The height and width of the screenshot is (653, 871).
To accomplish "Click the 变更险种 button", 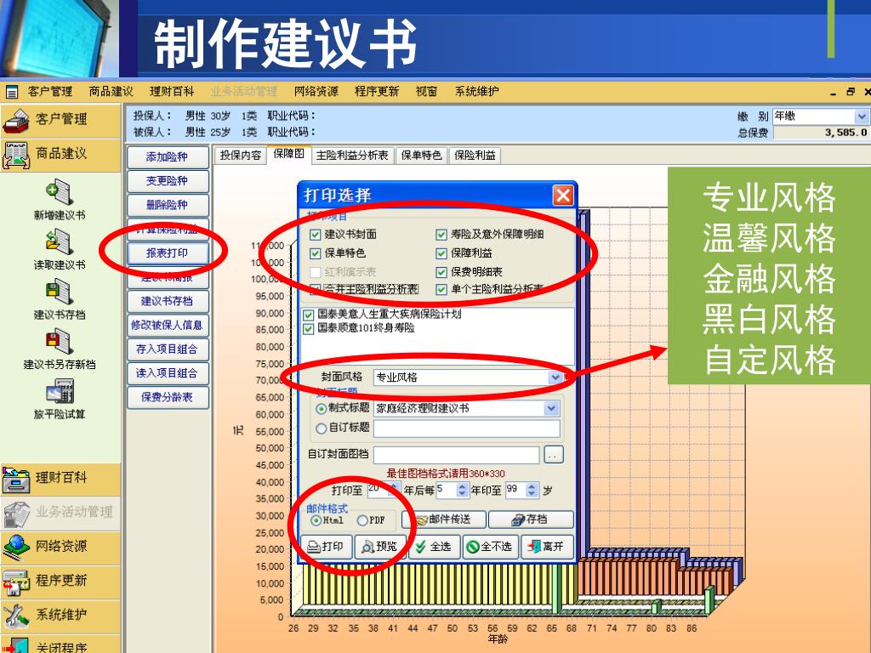I will [168, 181].
